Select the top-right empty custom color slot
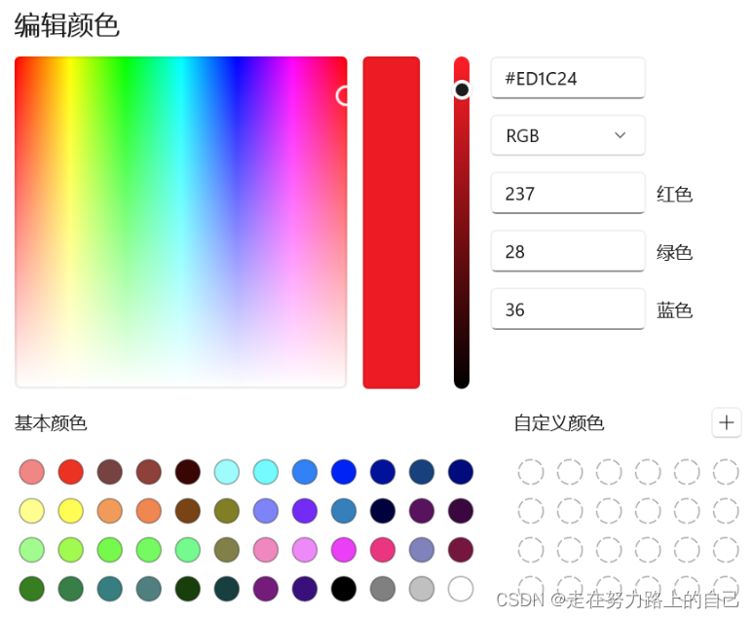The image size is (754, 618). click(726, 471)
